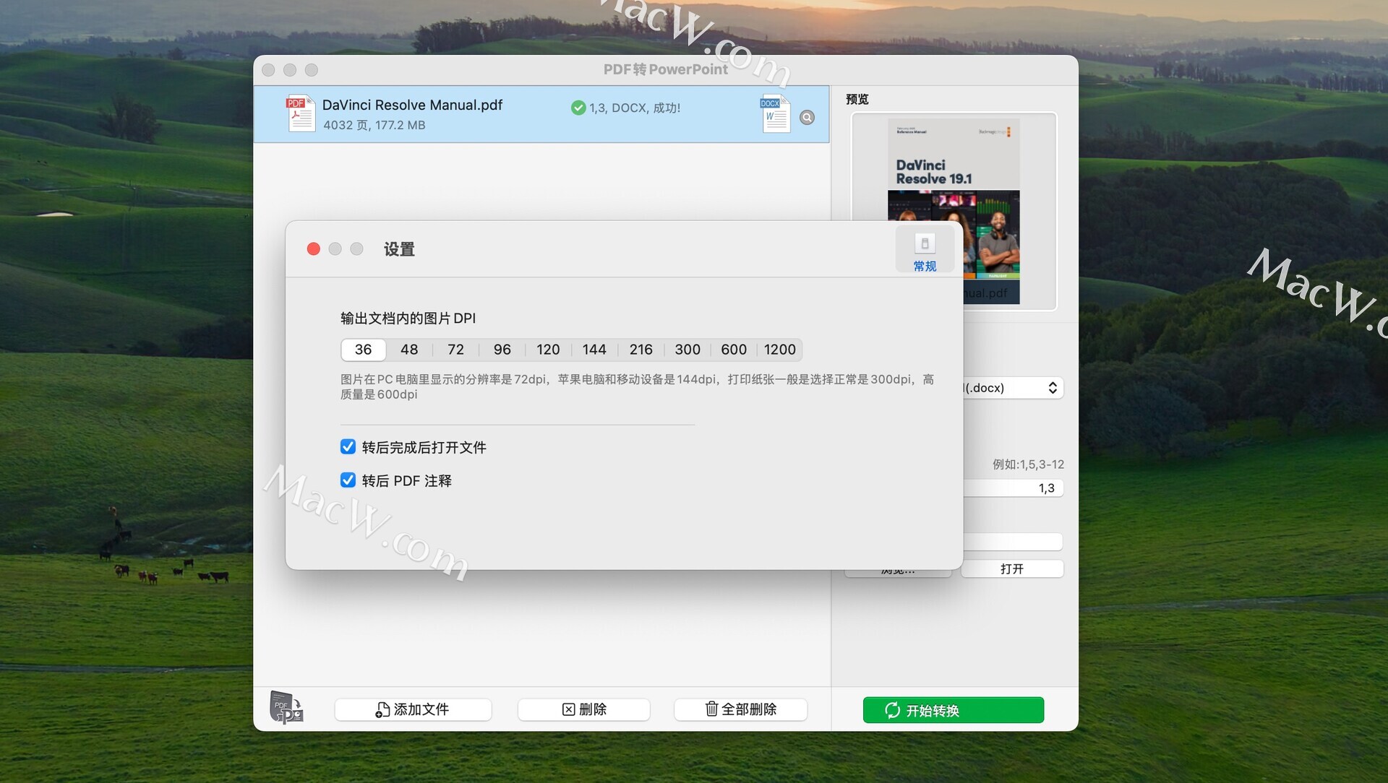The width and height of the screenshot is (1388, 783).
Task: Click the DaVinci Resolve 19.1 preview thumbnail
Action: click(954, 212)
